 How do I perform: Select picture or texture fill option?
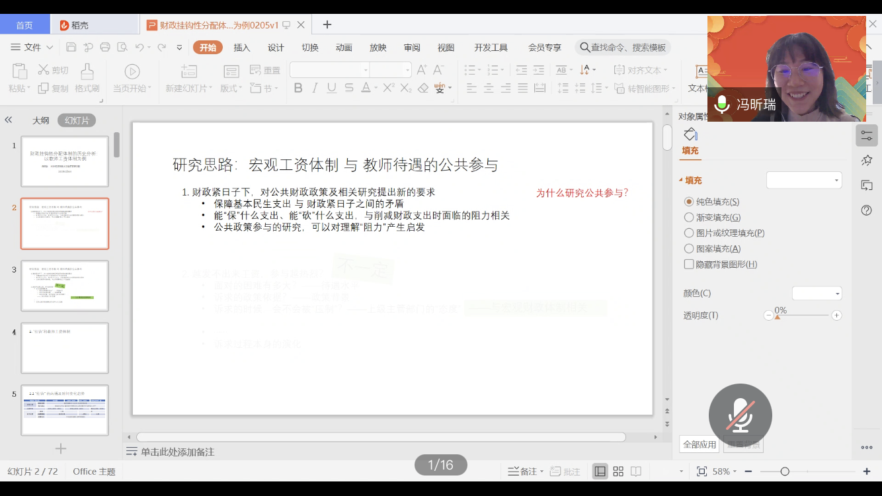(689, 233)
